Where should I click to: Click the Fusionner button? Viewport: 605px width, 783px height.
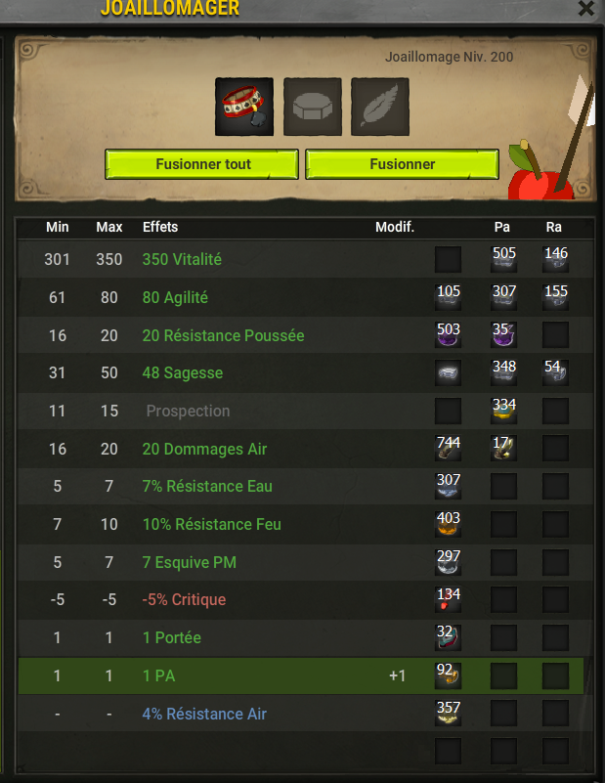click(403, 164)
